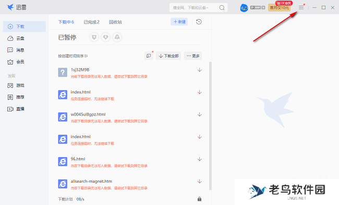
Task: Select the w0045ul8gpz.html file name
Action: pos(88,114)
